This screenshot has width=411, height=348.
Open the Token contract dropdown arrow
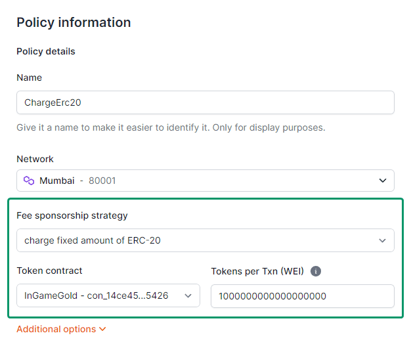click(x=188, y=296)
